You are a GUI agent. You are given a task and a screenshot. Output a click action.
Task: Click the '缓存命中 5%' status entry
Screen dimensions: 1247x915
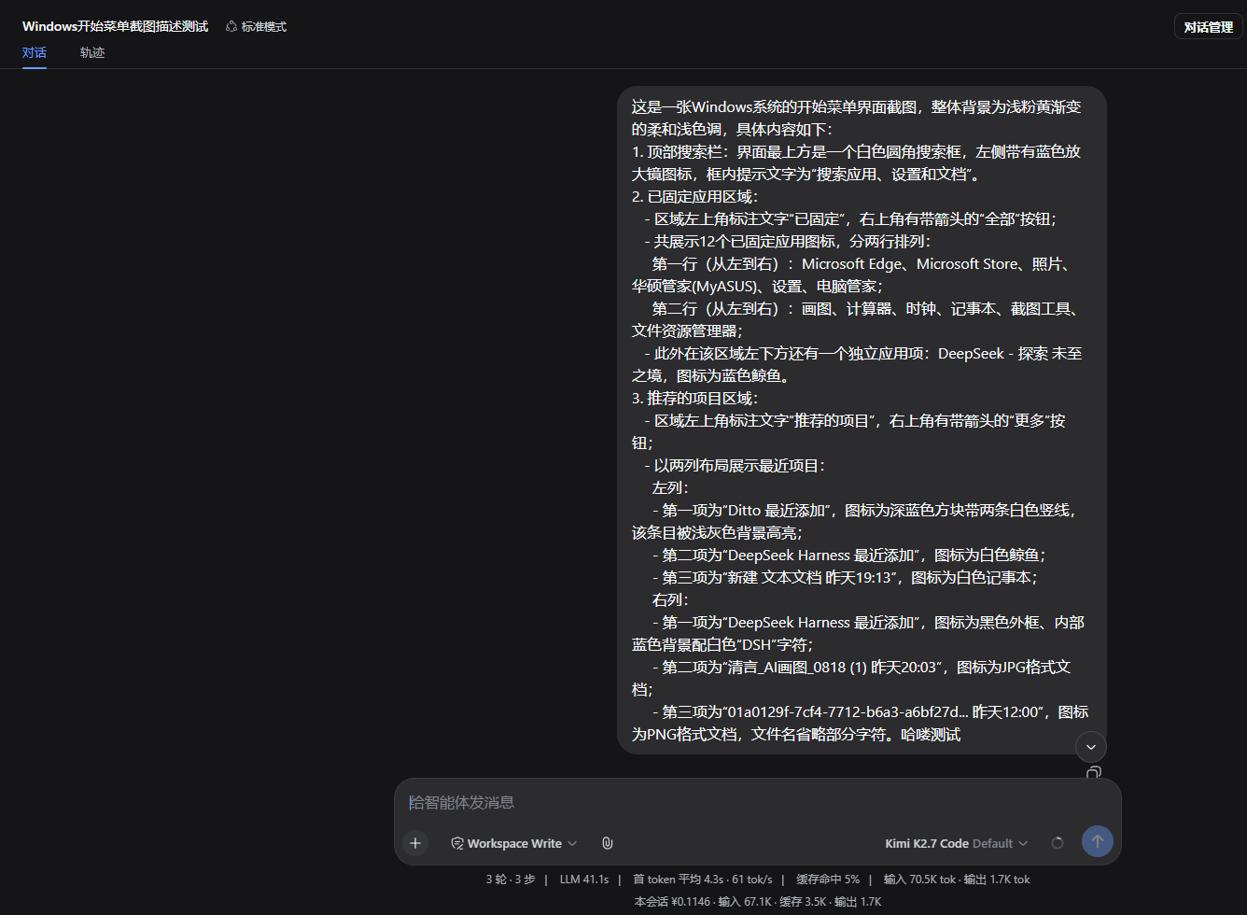coord(828,880)
